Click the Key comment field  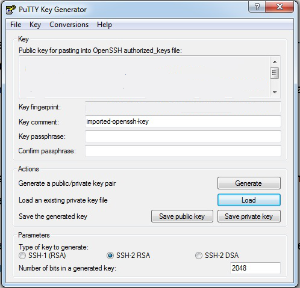click(183, 121)
